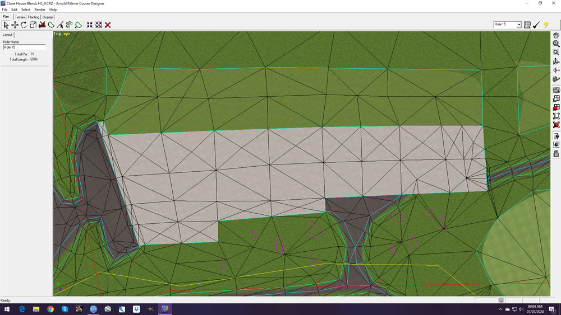Screen dimensions: 561x315
Task: Click the zoom magnifier tool
Action: click(x=556, y=44)
